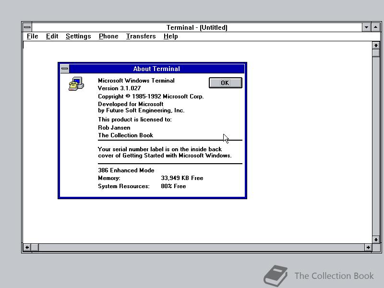384x288 pixels.
Task: Click the "System Resources:" label
Action: tap(124, 186)
